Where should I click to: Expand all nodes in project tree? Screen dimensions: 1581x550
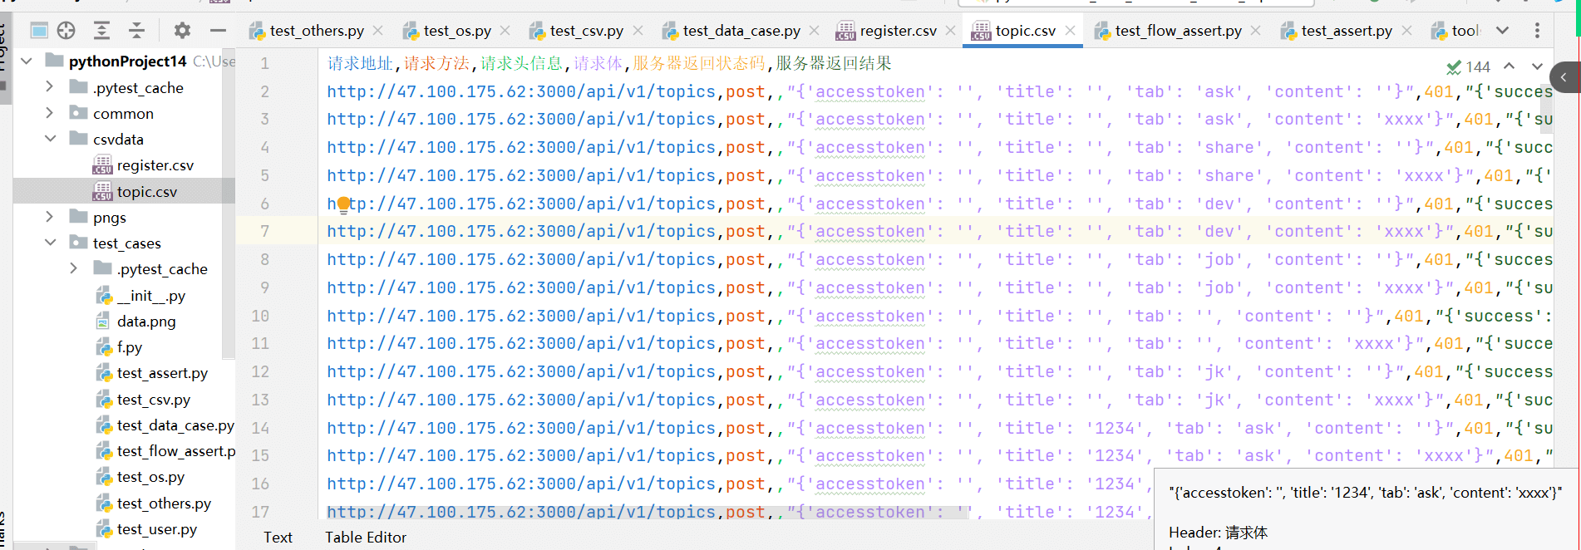(x=101, y=31)
